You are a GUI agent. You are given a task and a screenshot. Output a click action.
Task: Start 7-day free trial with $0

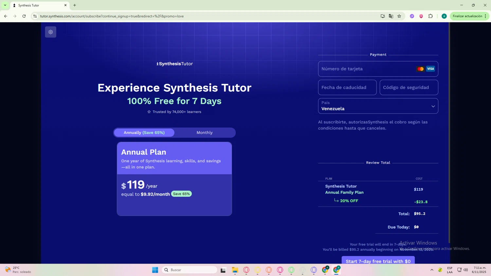click(x=378, y=260)
